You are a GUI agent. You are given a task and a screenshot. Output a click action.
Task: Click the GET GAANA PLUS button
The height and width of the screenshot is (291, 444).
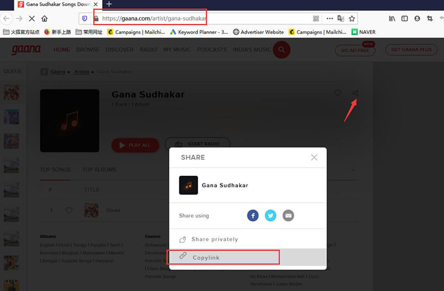point(411,49)
